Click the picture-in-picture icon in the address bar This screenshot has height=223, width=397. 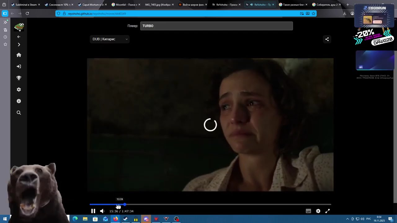[302, 14]
